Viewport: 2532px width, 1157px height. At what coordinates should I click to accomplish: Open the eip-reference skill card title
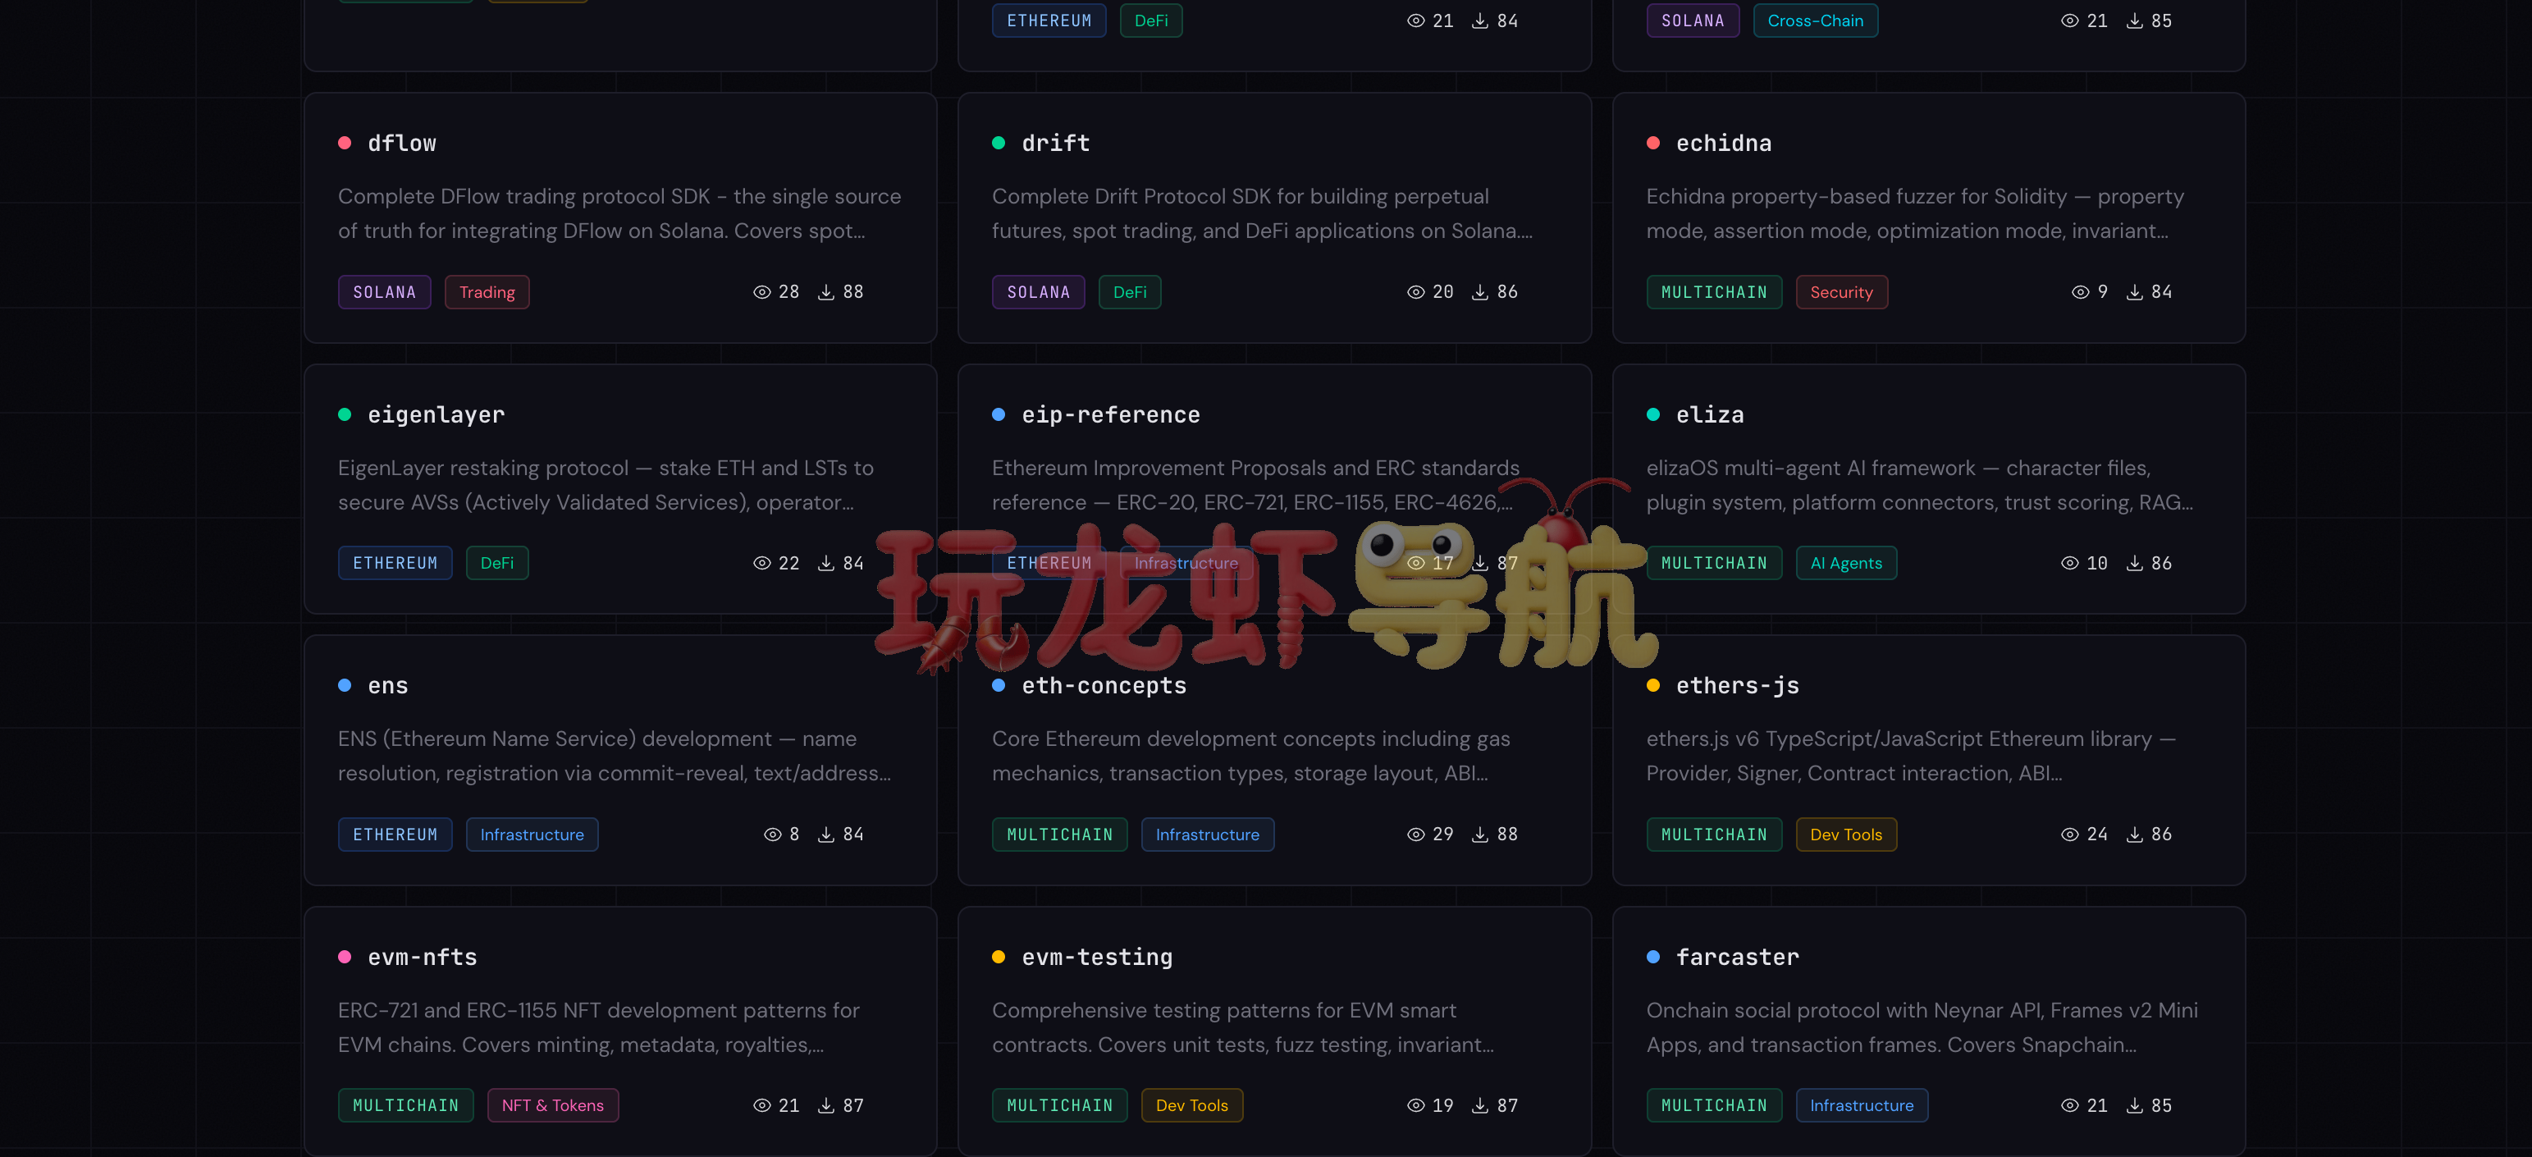1111,415
